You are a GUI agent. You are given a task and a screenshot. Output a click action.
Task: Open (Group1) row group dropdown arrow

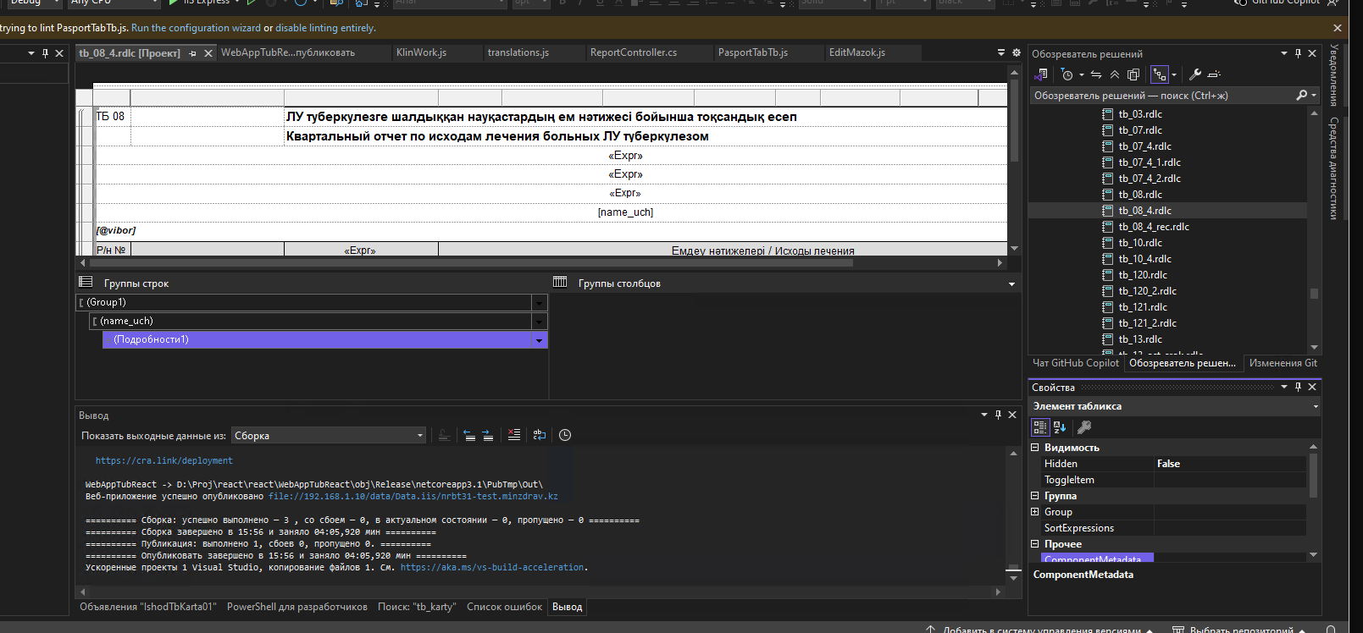pyautogui.click(x=539, y=303)
